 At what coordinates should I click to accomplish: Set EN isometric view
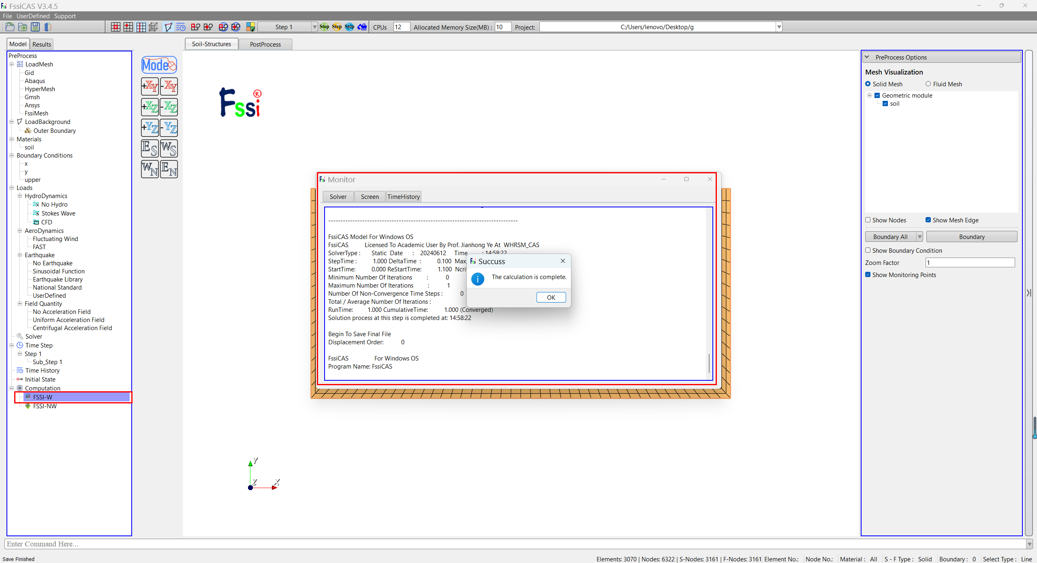click(x=169, y=169)
